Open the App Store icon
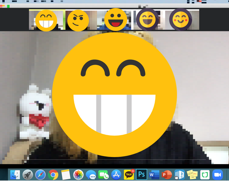This screenshot has height=181, width=229. click(116, 175)
